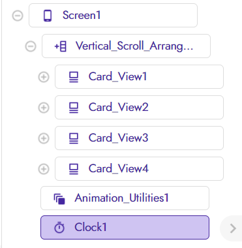
Task: Click the Animation_Utilities1 stacked squares icon
Action: click(59, 198)
